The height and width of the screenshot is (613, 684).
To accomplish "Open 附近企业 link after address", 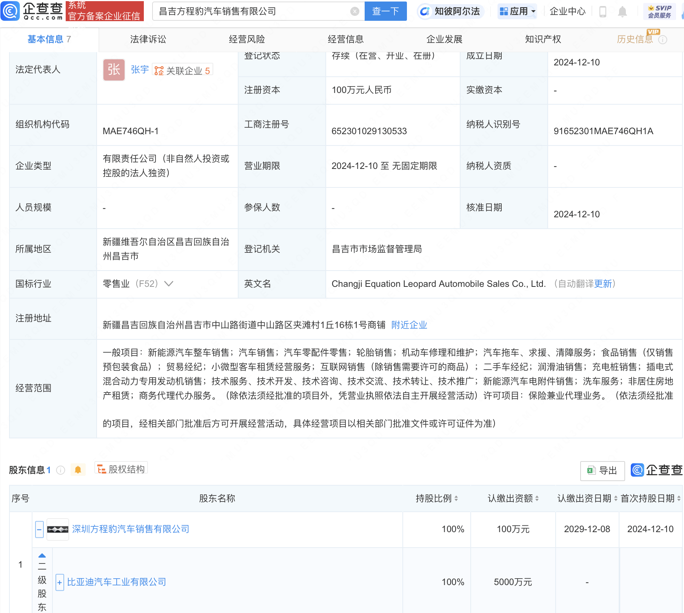I will click(409, 325).
